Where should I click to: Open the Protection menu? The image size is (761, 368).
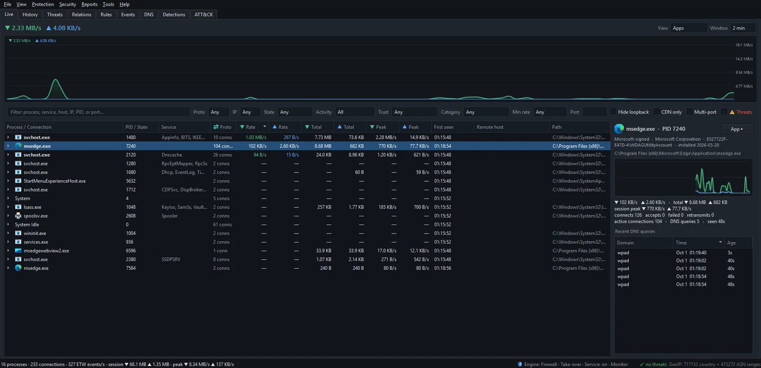43,4
